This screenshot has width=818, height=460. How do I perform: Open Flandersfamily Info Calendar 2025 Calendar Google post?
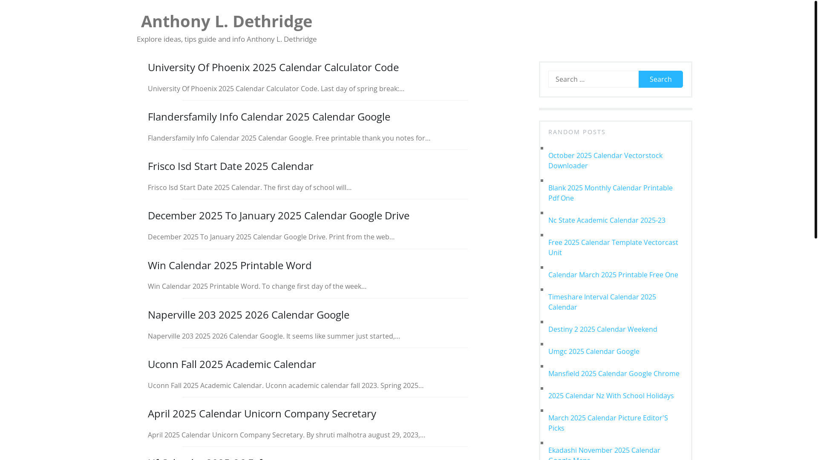pyautogui.click(x=269, y=117)
